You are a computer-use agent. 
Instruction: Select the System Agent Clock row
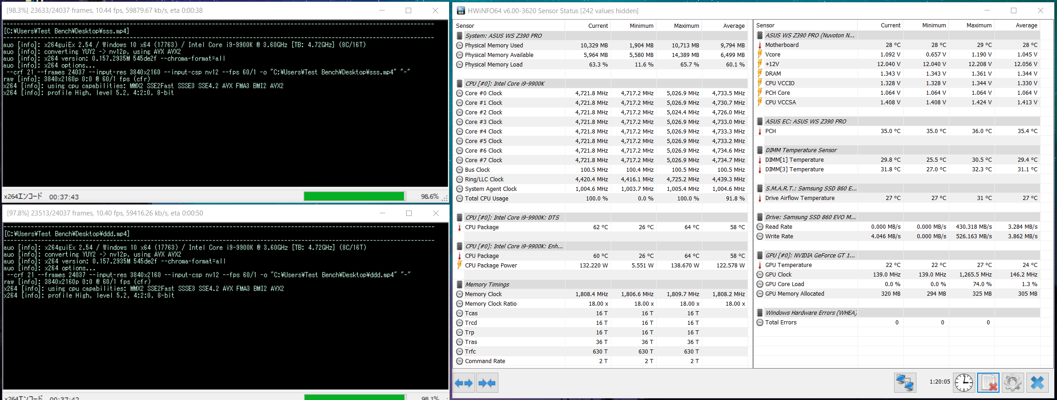pos(601,189)
